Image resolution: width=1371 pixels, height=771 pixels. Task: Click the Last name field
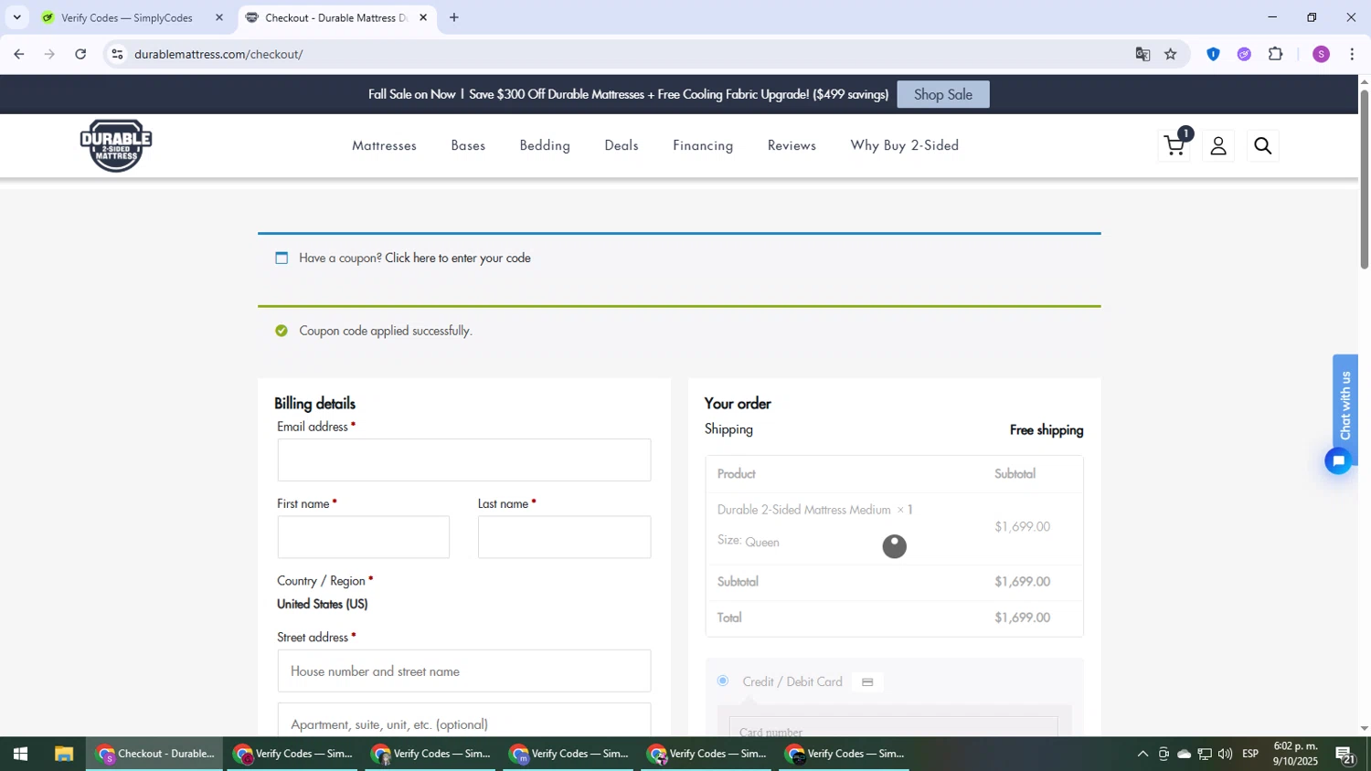tap(564, 537)
